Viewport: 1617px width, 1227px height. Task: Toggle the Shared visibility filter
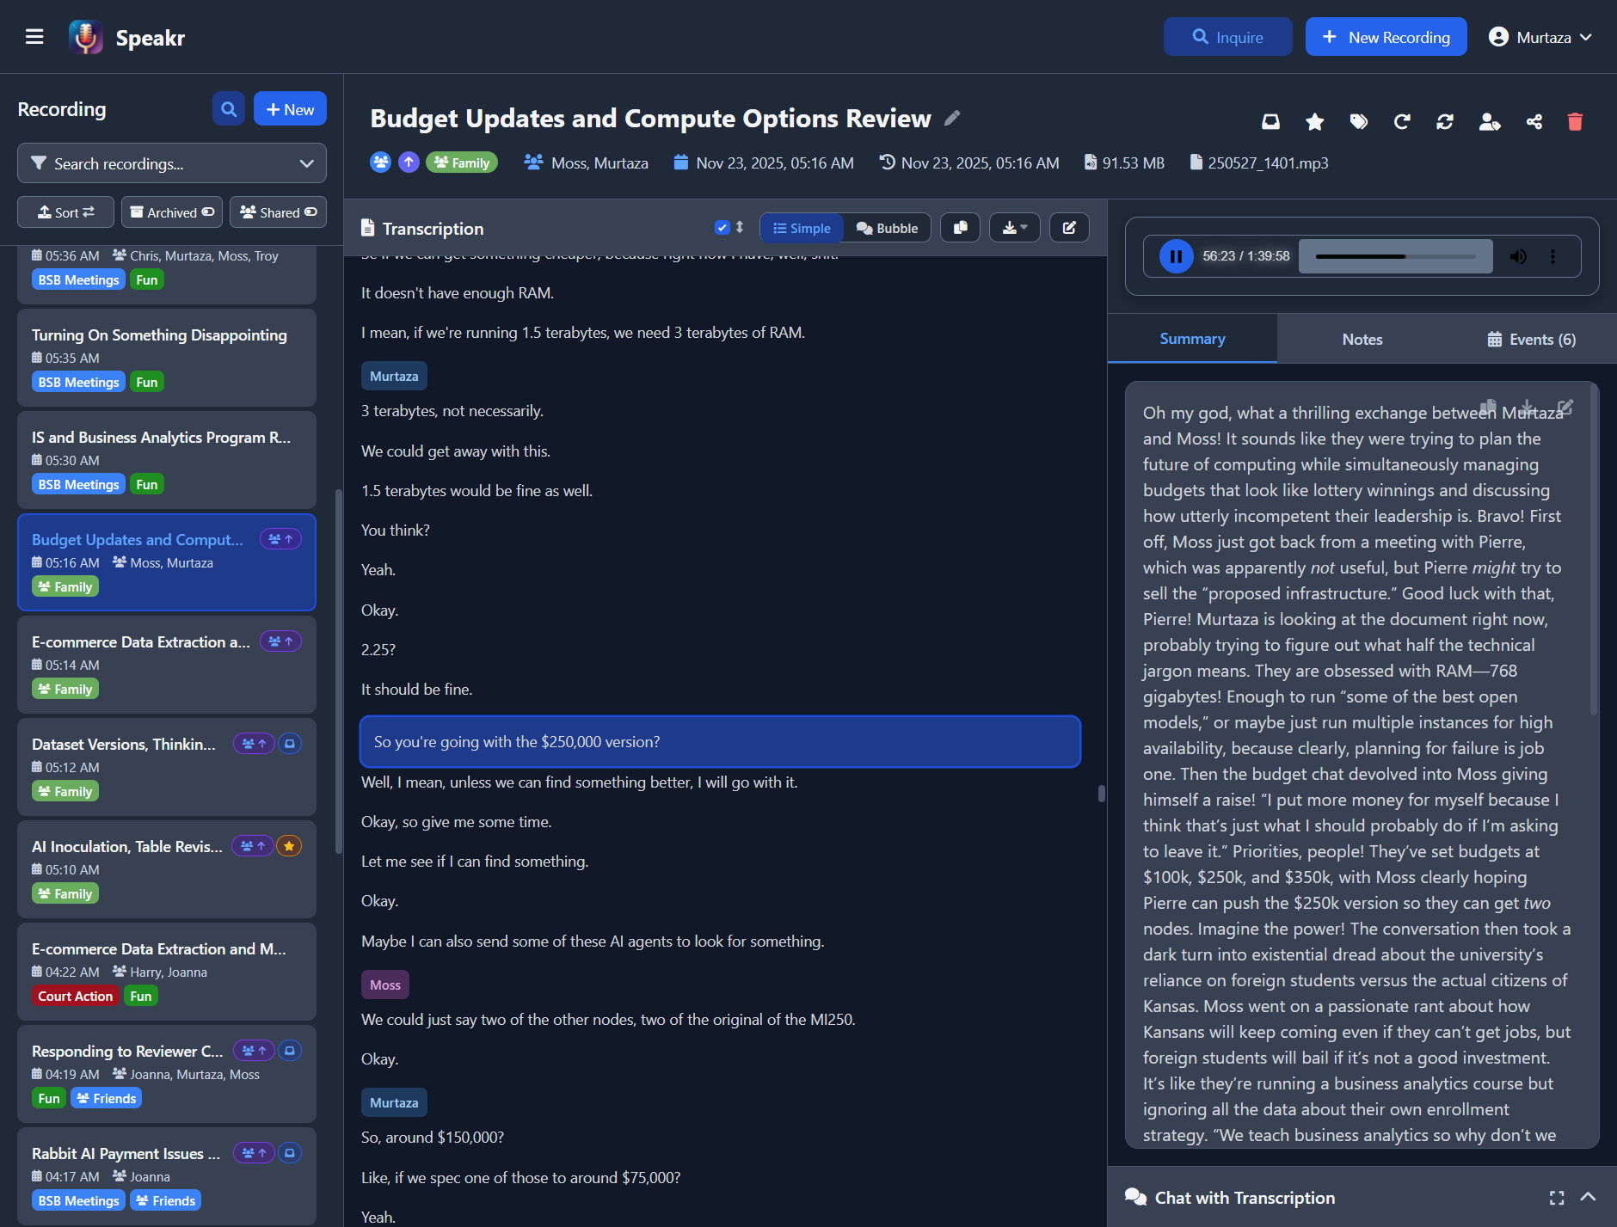tap(277, 212)
